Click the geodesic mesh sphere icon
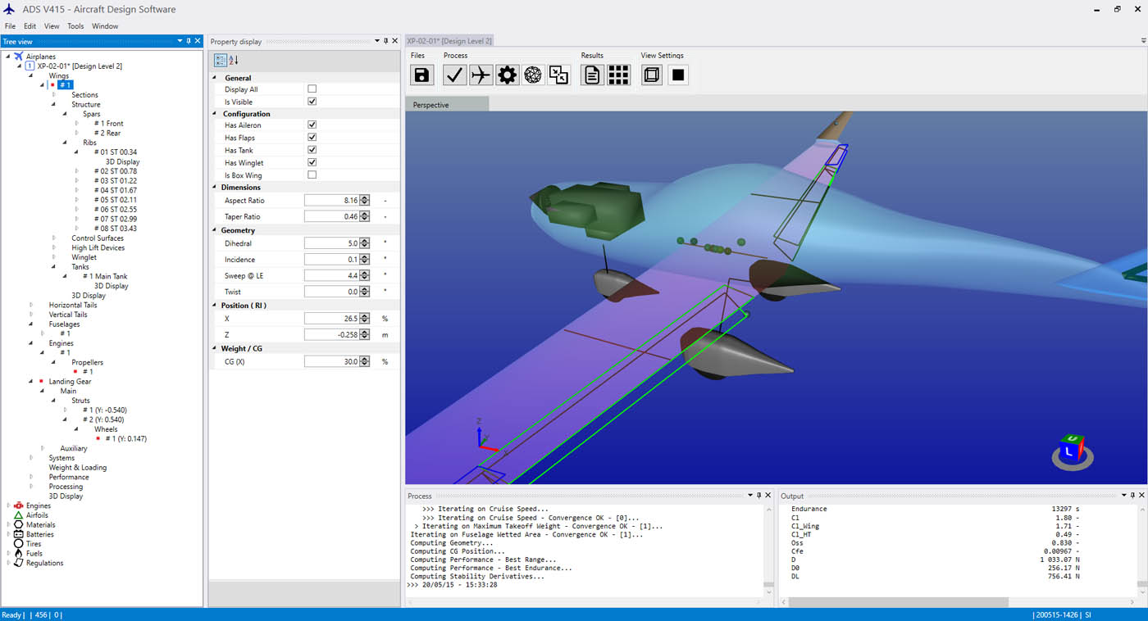The width and height of the screenshot is (1148, 621). pyautogui.click(x=533, y=75)
